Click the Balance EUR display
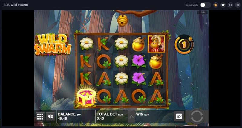242x128 pixels. (70, 117)
